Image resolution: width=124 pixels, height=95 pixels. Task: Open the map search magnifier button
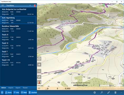pos(39,77)
